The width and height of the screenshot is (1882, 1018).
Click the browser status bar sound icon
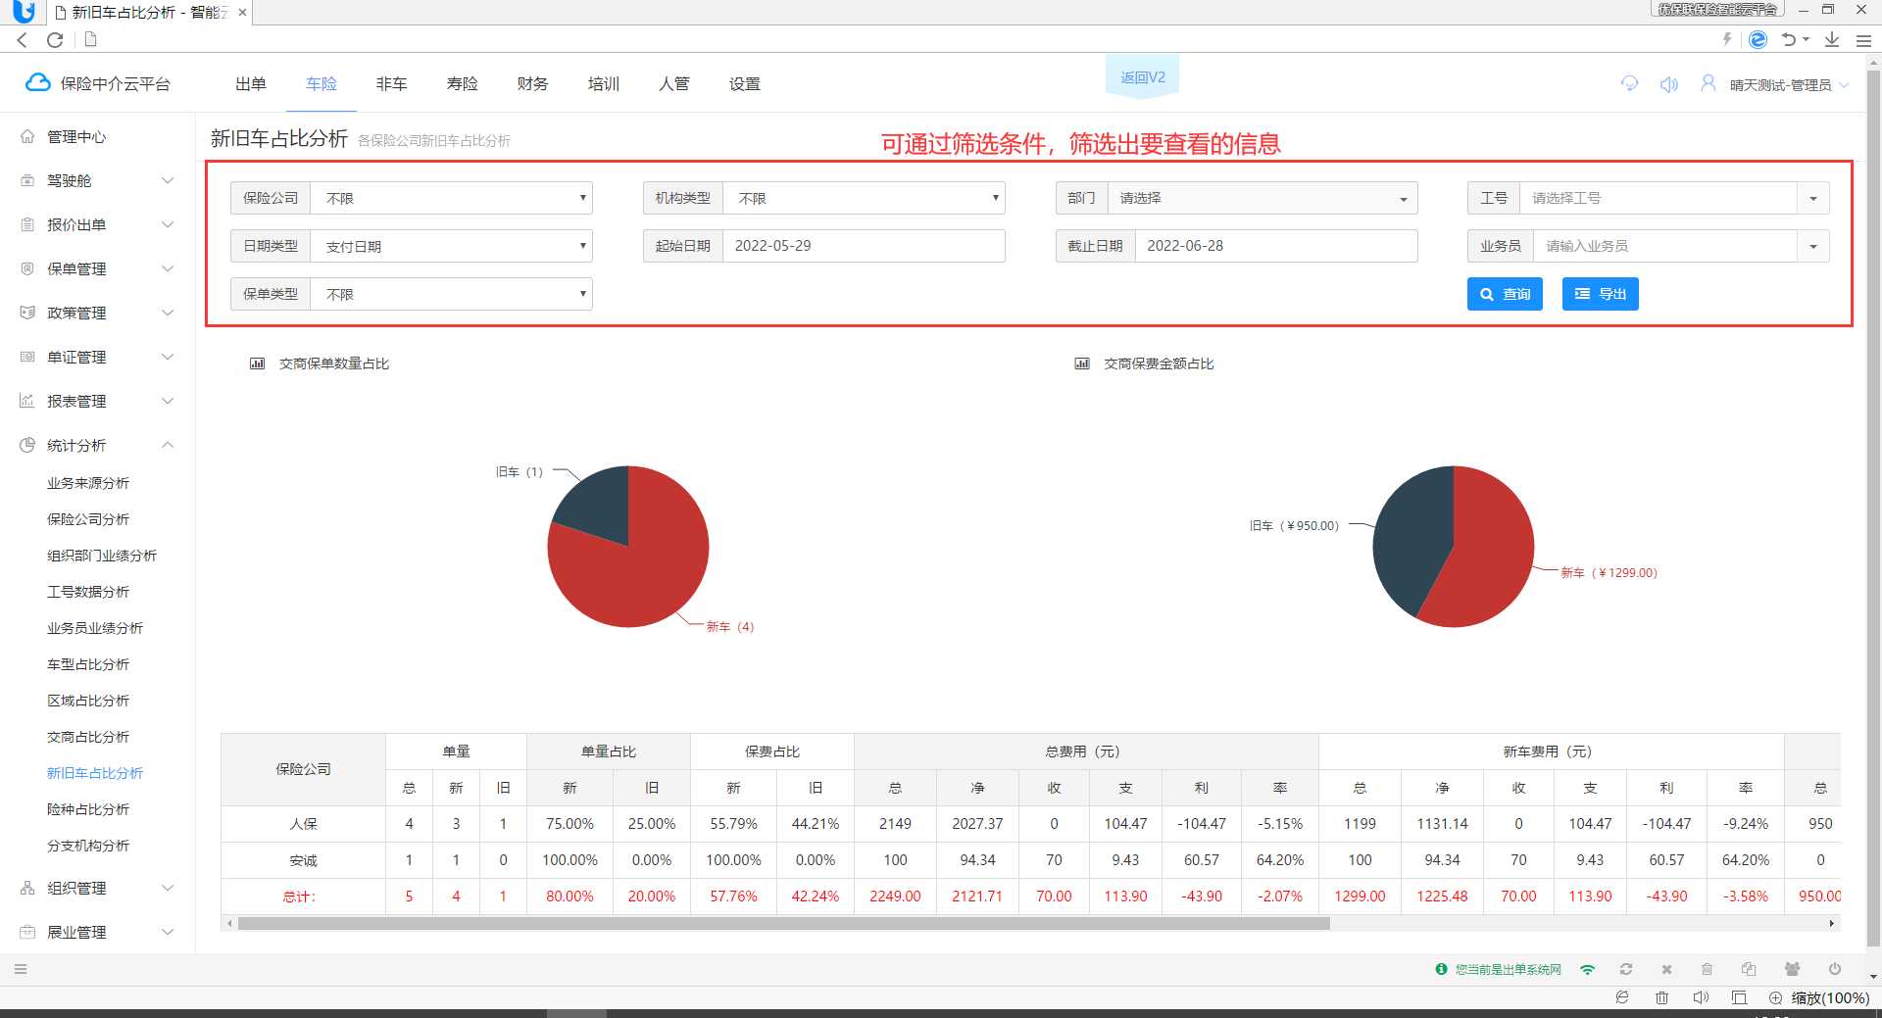[1701, 997]
